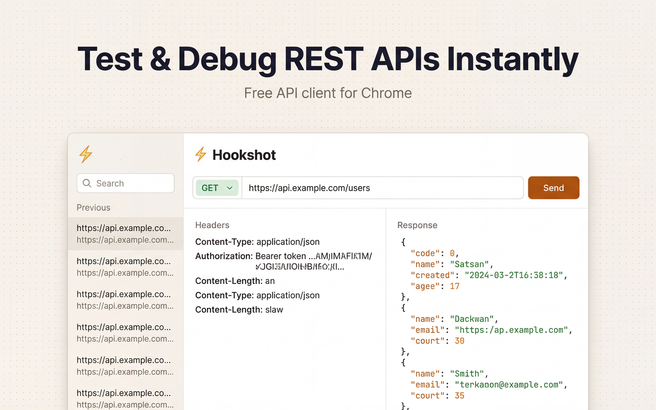The height and width of the screenshot is (410, 656).
Task: Click the Content-Length: slaw header
Action: 239,310
